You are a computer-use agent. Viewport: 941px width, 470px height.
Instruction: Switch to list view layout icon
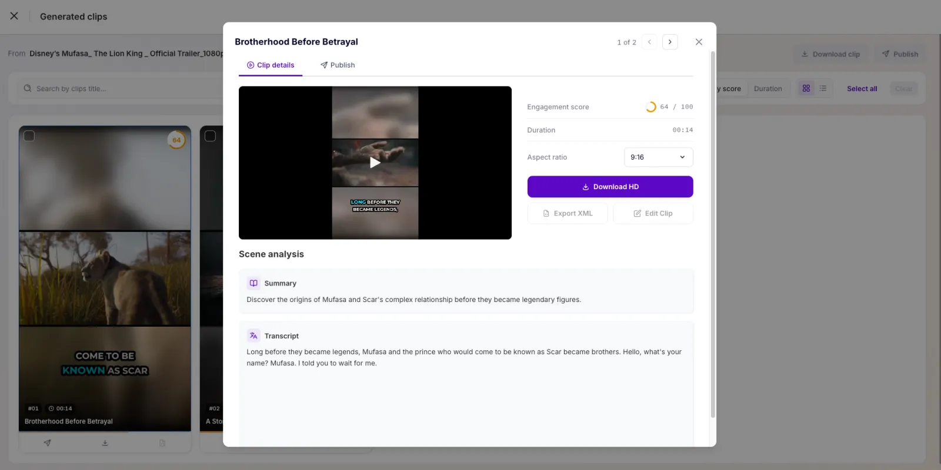point(823,88)
